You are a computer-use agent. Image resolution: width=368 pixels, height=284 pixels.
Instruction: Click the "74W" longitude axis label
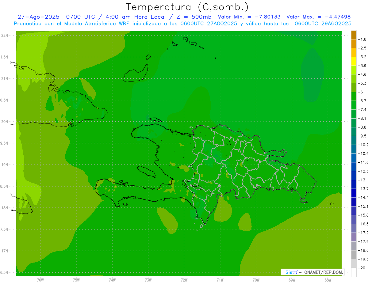click(x=112, y=280)
